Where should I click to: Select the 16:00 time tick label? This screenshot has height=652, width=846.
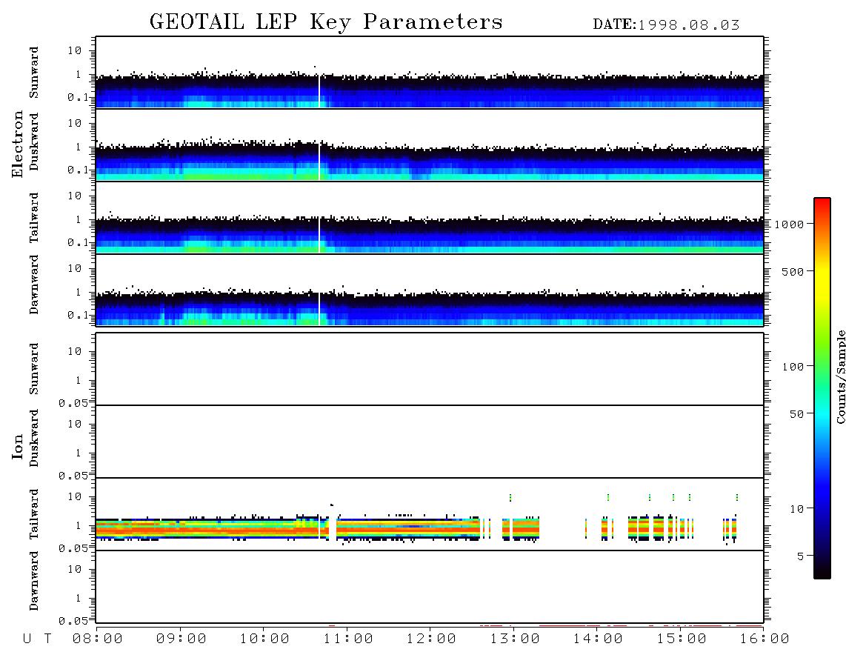point(765,639)
